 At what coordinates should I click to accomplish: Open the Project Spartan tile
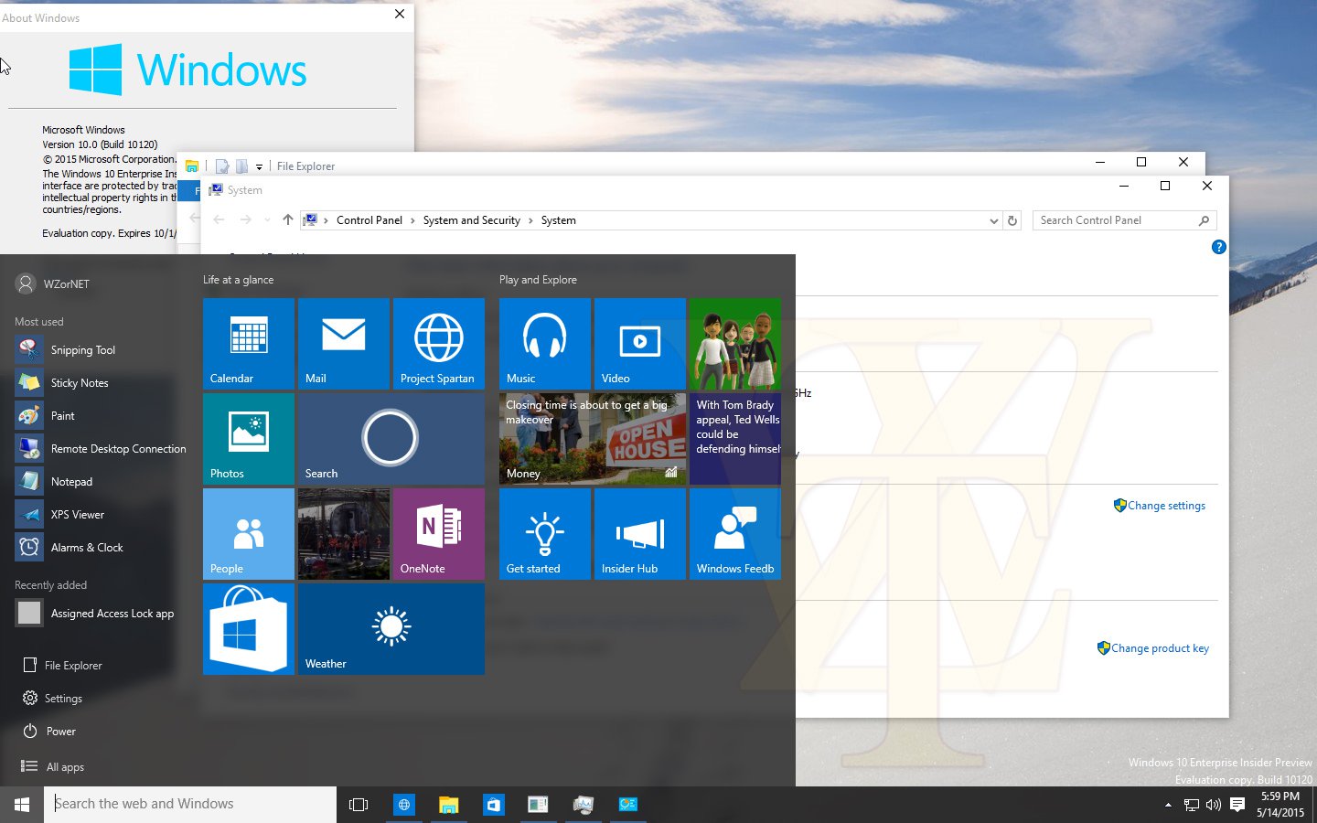click(x=439, y=344)
